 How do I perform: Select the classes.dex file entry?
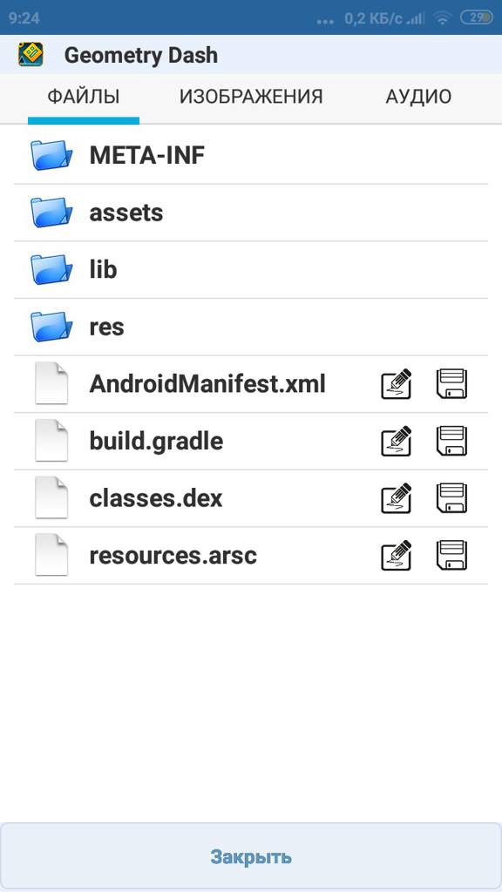click(251, 498)
